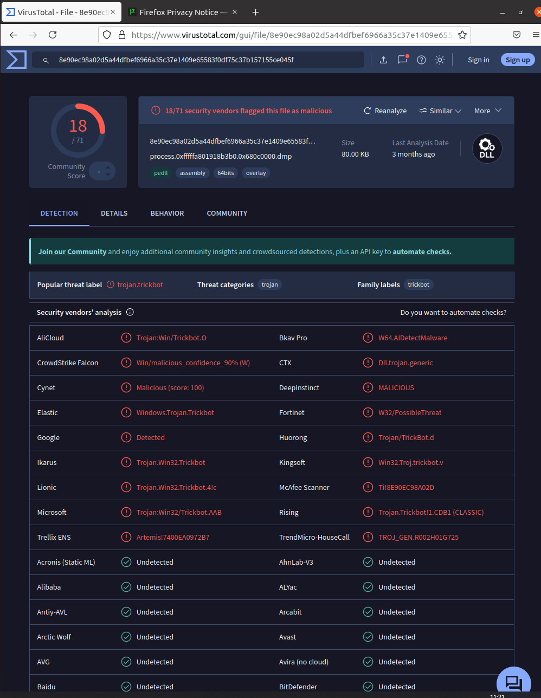Click the trickbot family label chip
The height and width of the screenshot is (698, 541).
click(x=418, y=285)
